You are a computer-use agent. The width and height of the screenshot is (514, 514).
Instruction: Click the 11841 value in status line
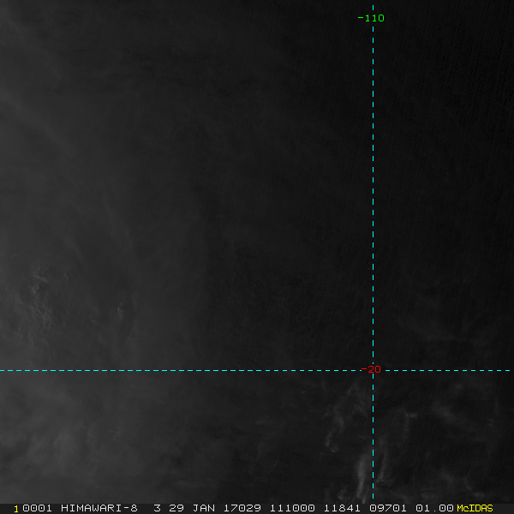[342, 508]
